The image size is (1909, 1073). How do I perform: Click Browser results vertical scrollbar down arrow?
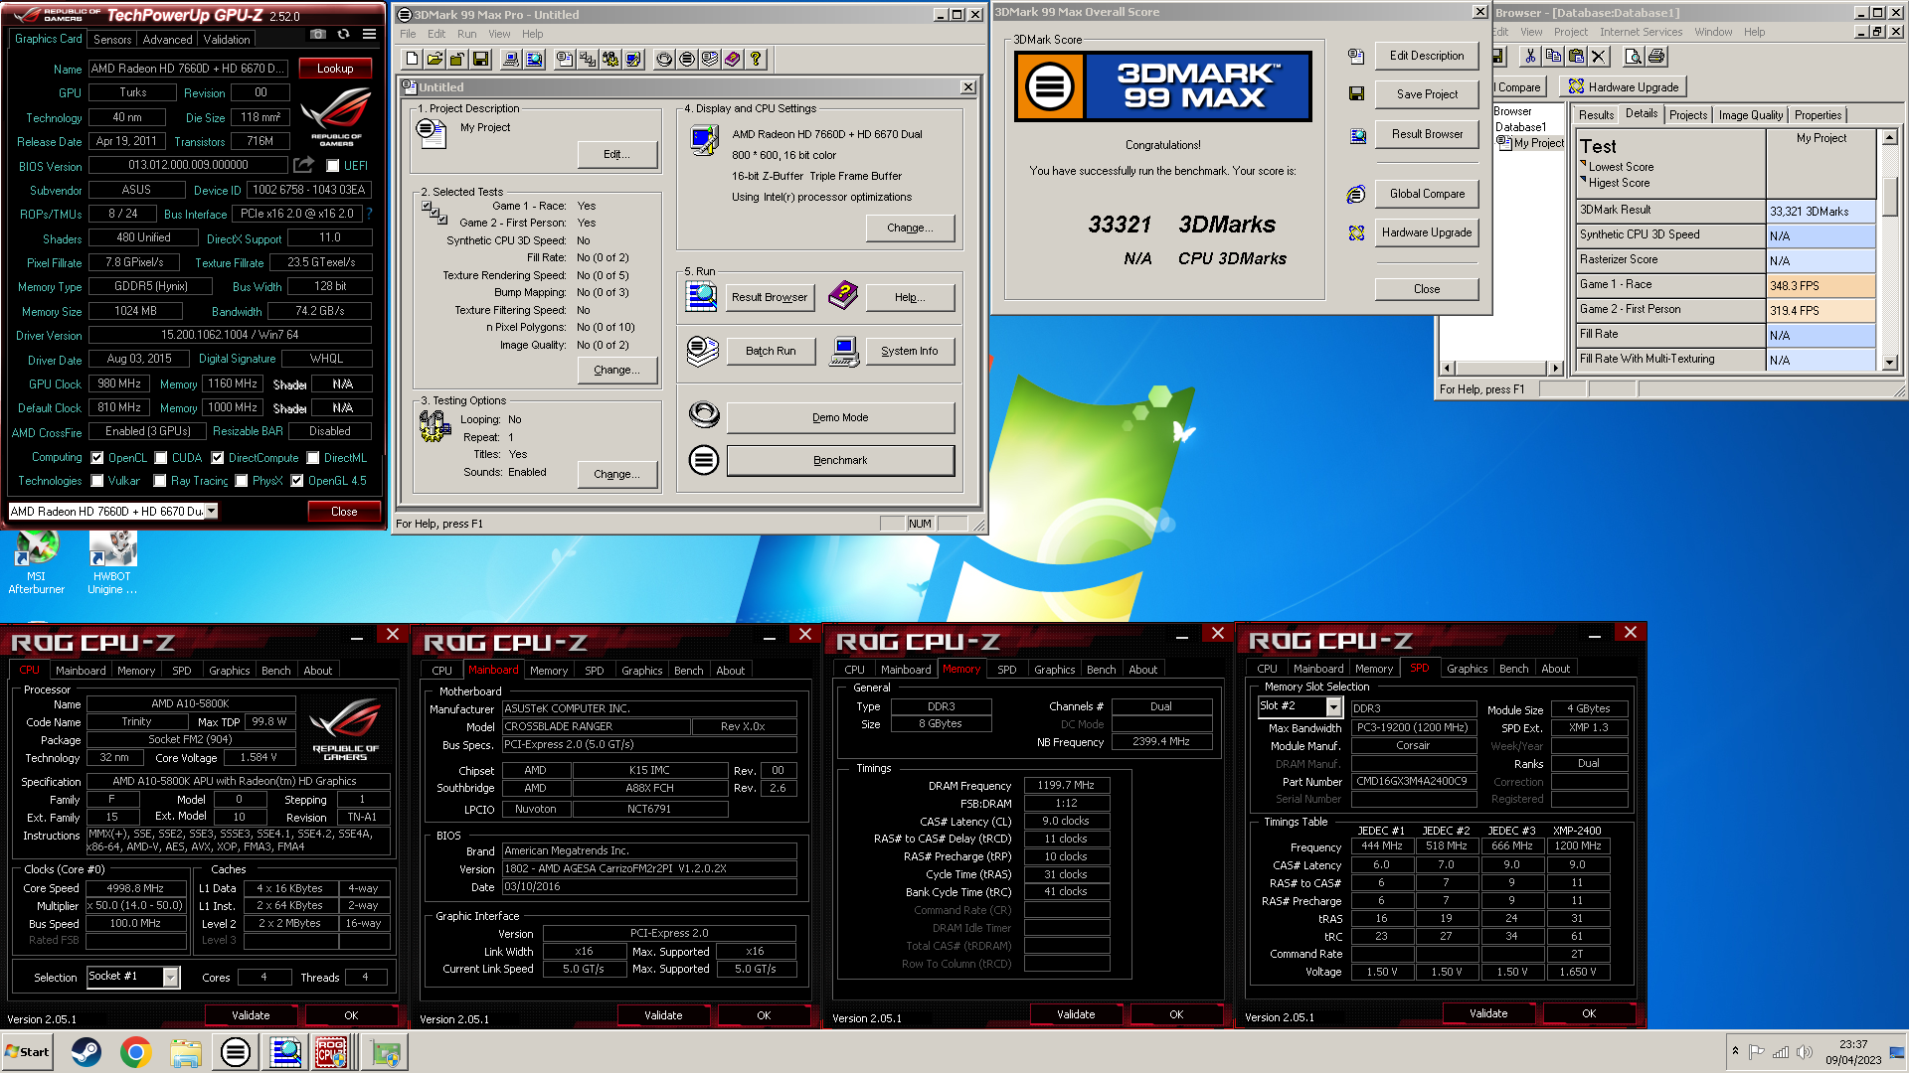1890,364
